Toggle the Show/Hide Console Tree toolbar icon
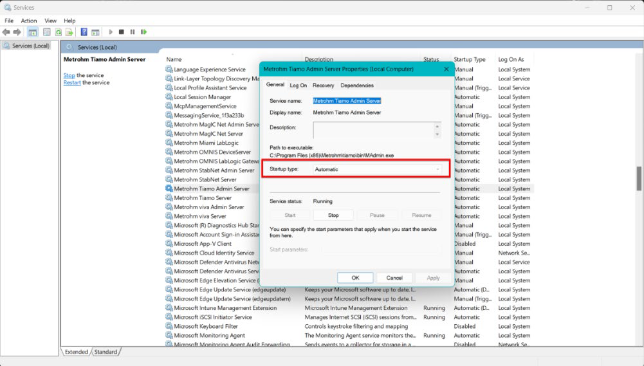This screenshot has height=366, width=644. coord(32,32)
